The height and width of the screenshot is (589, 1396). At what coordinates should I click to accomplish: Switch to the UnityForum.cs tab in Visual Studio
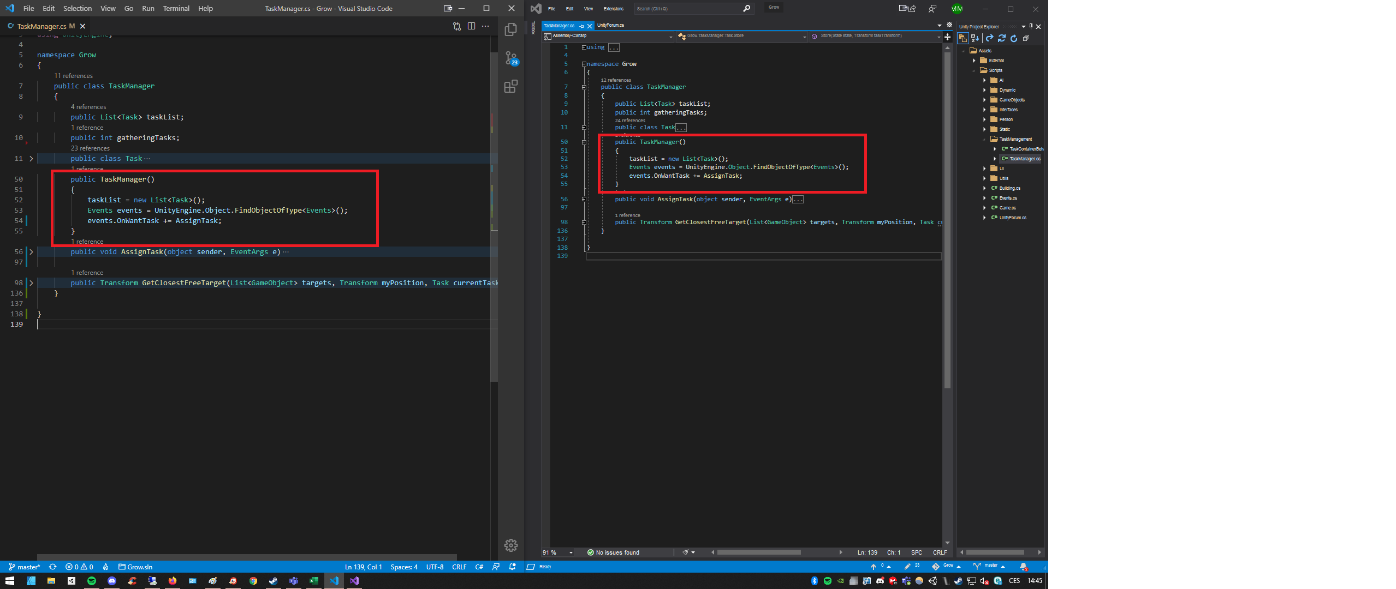pyautogui.click(x=610, y=25)
